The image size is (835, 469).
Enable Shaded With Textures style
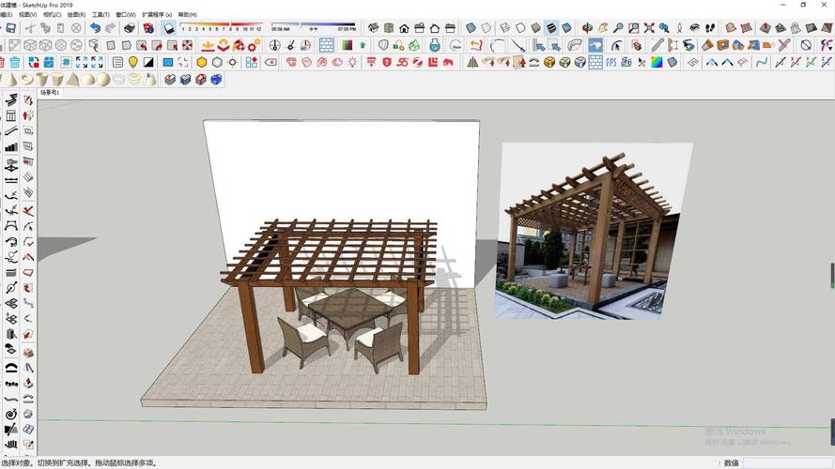tap(551, 27)
